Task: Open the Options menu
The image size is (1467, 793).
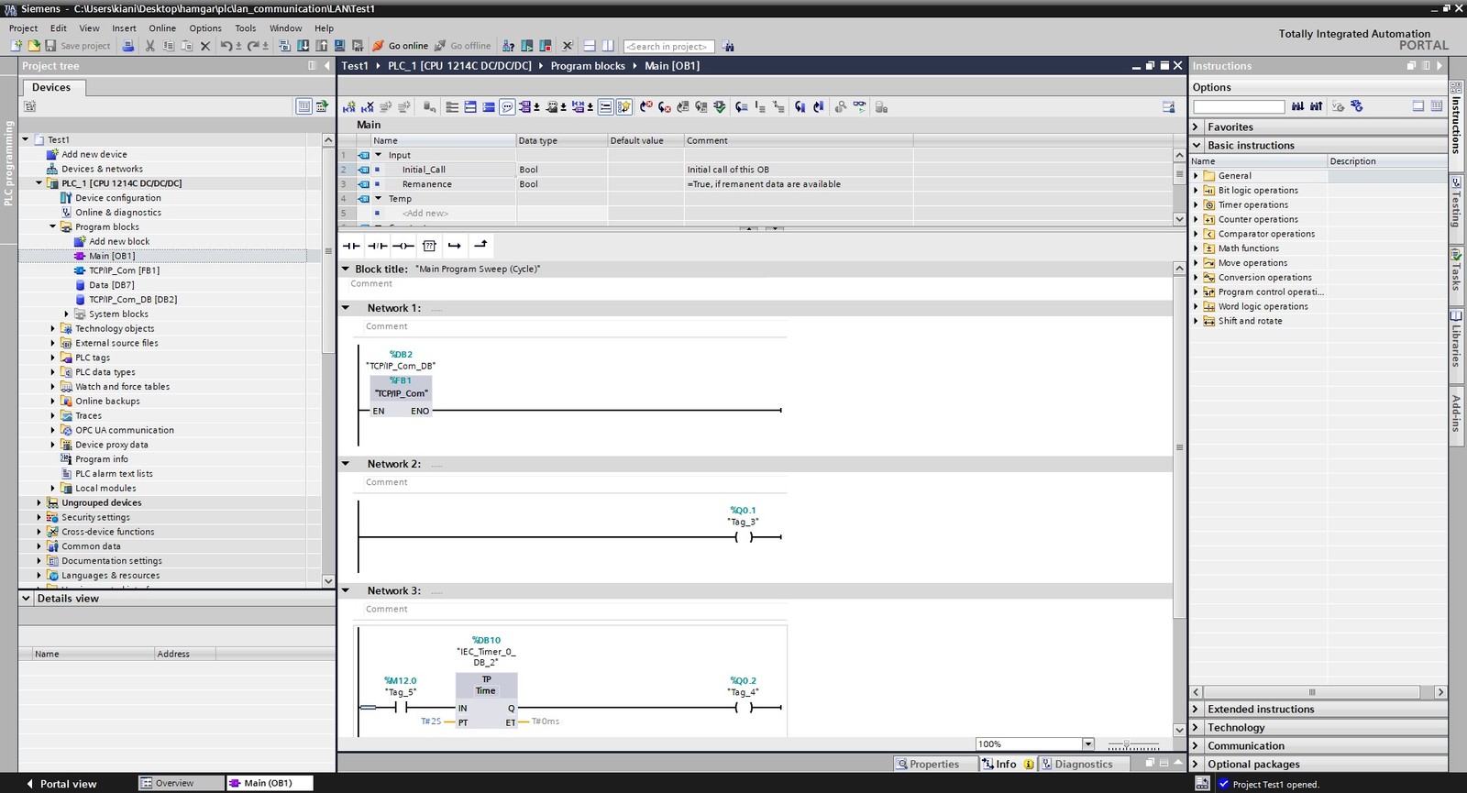Action: (205, 28)
